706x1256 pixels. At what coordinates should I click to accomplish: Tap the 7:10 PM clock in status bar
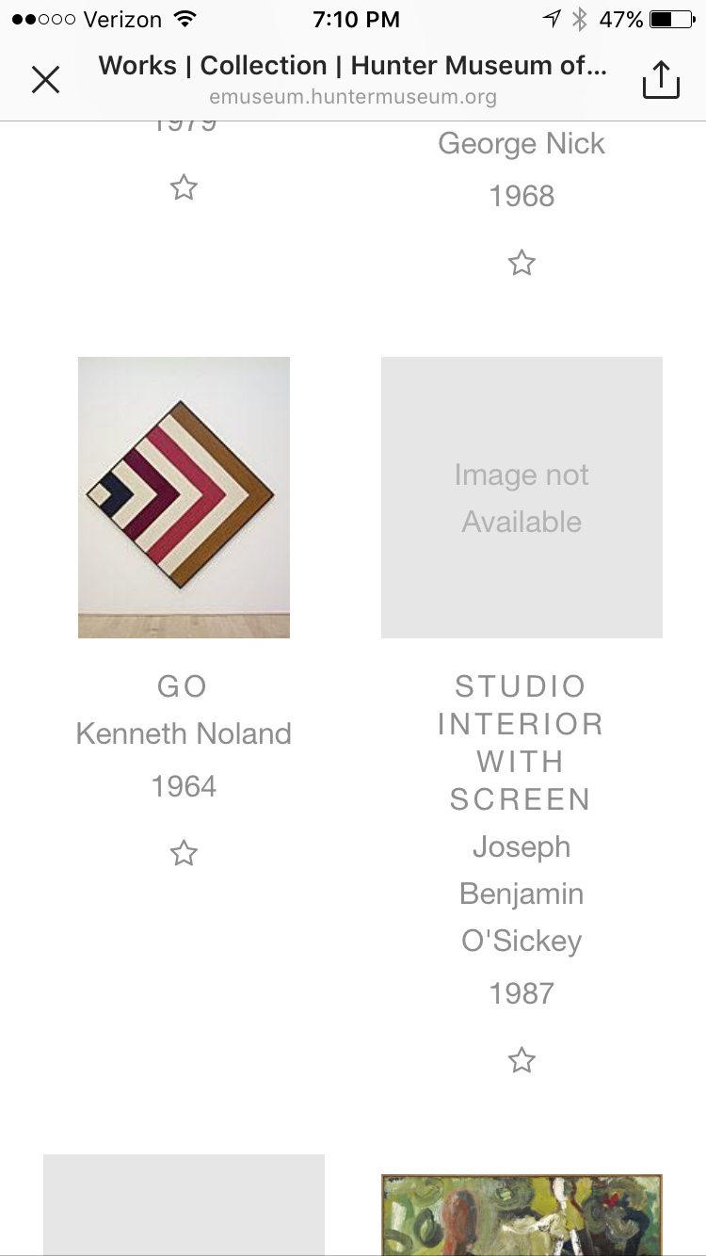pyautogui.click(x=356, y=19)
